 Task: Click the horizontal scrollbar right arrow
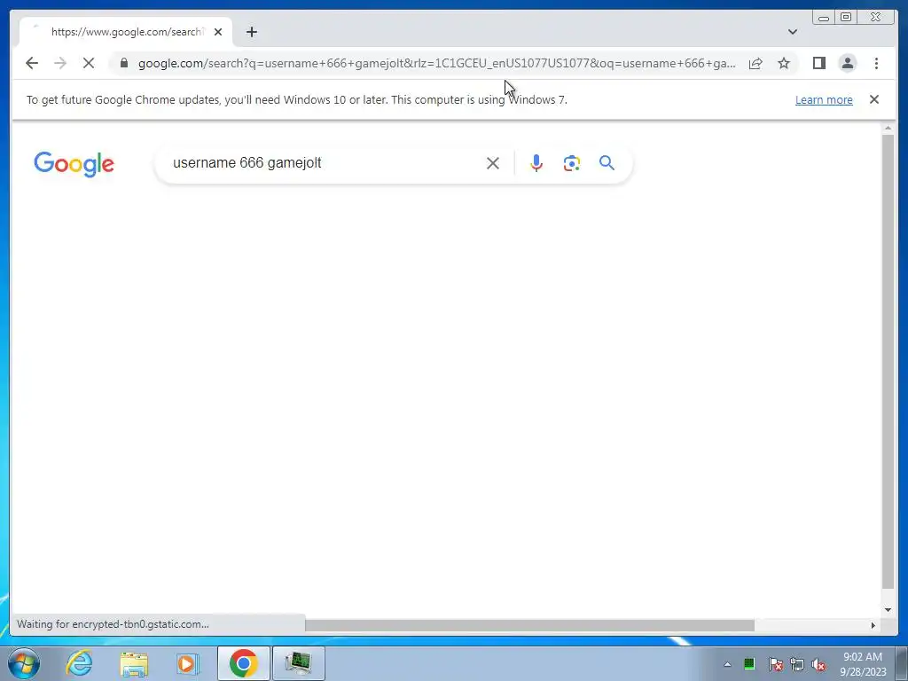point(873,625)
